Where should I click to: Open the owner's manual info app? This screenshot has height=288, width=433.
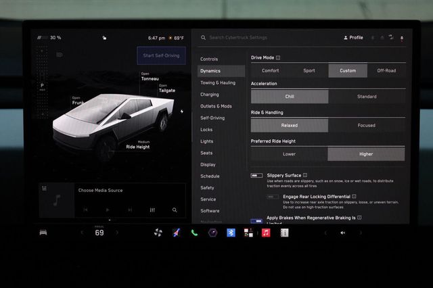[x=284, y=233]
